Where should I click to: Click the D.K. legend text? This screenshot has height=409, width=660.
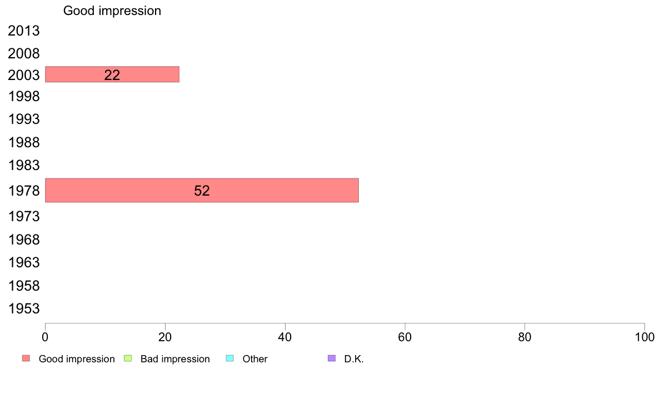click(354, 359)
